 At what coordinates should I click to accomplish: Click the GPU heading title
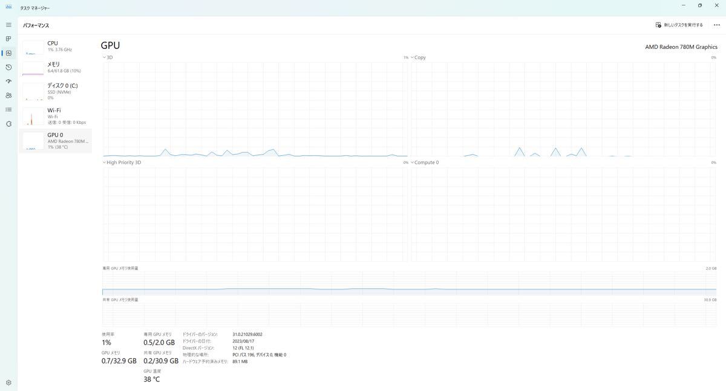pos(110,45)
